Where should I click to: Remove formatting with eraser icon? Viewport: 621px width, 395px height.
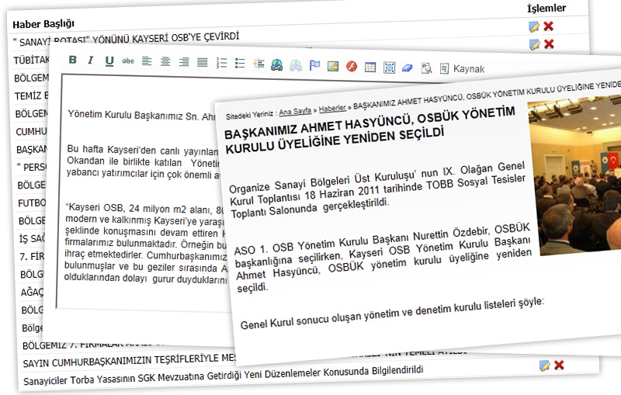(407, 68)
